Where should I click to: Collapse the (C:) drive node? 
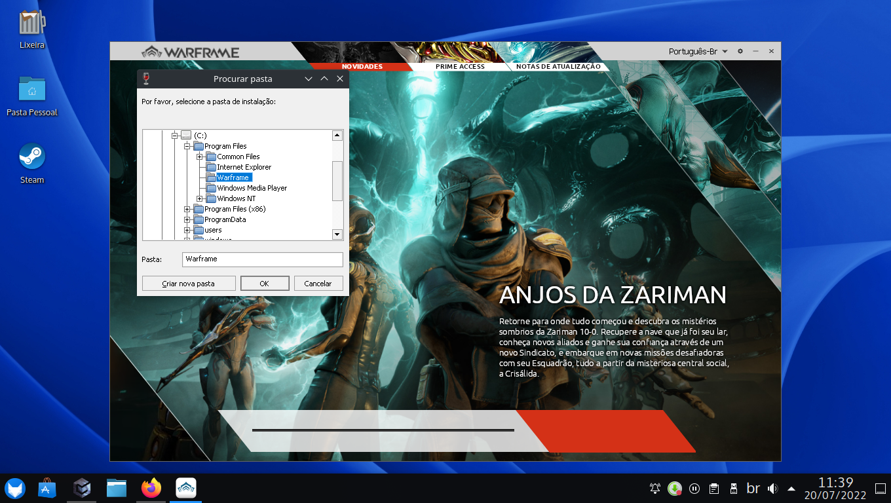(175, 136)
